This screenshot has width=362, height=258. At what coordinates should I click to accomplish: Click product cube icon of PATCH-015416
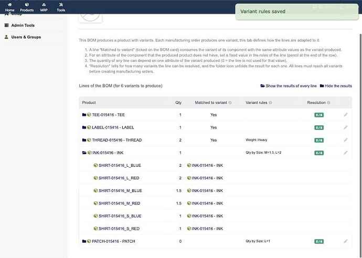pyautogui.click(x=89, y=241)
